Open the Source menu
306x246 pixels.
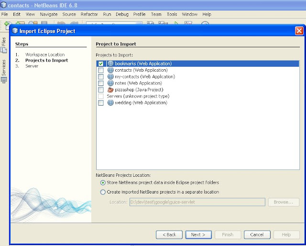(x=69, y=14)
